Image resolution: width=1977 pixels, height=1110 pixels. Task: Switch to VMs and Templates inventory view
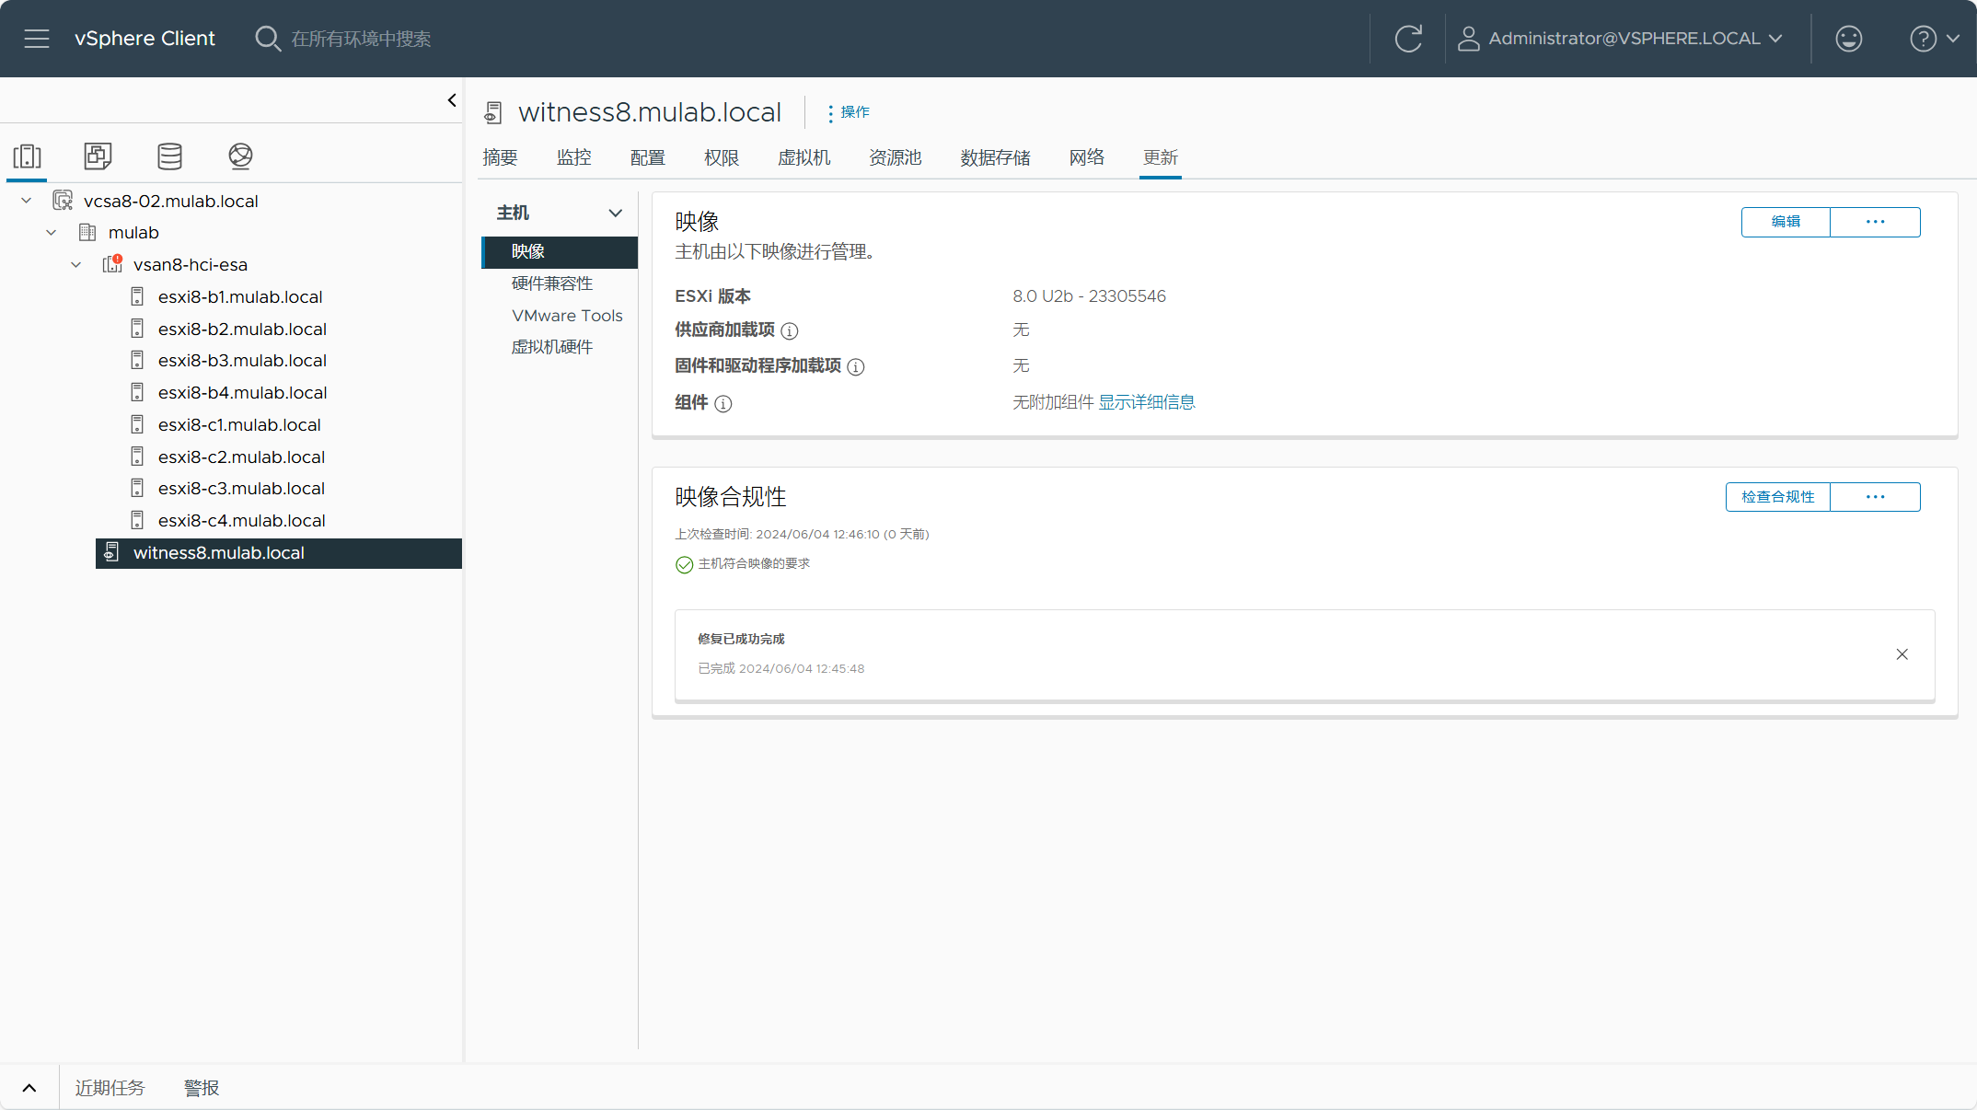pos(98,156)
